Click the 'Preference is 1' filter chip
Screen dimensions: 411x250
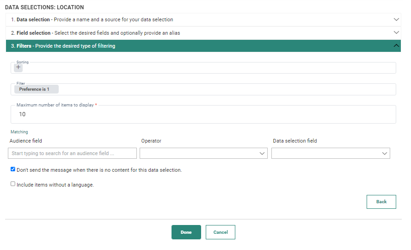tap(34, 89)
